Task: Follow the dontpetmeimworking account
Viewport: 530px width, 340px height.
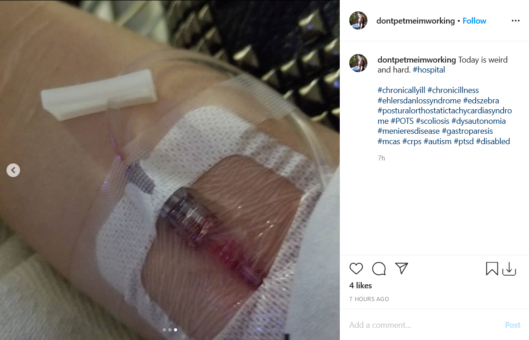Action: [474, 21]
